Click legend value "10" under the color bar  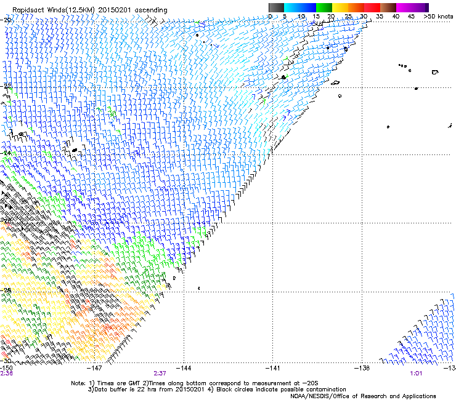click(301, 17)
